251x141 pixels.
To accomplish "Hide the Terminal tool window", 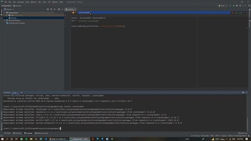I will pyautogui.click(x=247, y=92).
